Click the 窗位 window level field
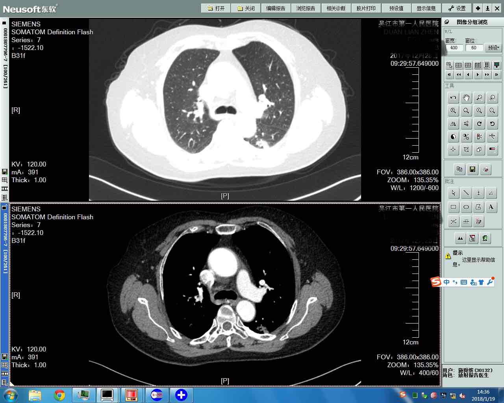Image resolution: width=504 pixels, height=403 pixels. [474, 48]
